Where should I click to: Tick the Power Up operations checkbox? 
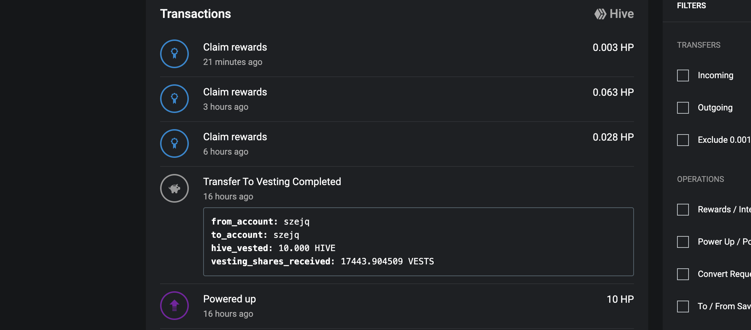pos(683,242)
